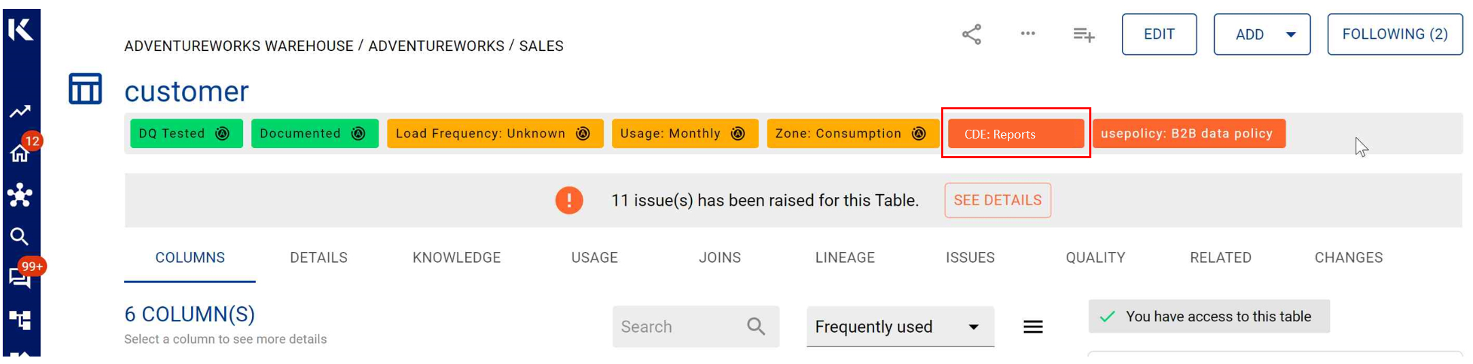
Task: Open the Frequently used sort dropdown
Action: point(900,327)
